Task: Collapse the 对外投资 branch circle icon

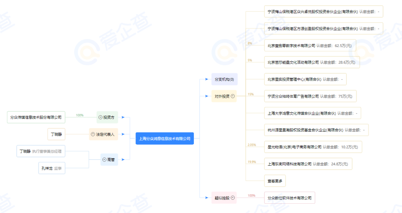Action: [x=233, y=96]
